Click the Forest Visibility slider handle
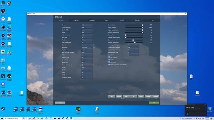Viewport: 214px width, 120px height. (x=142, y=27)
